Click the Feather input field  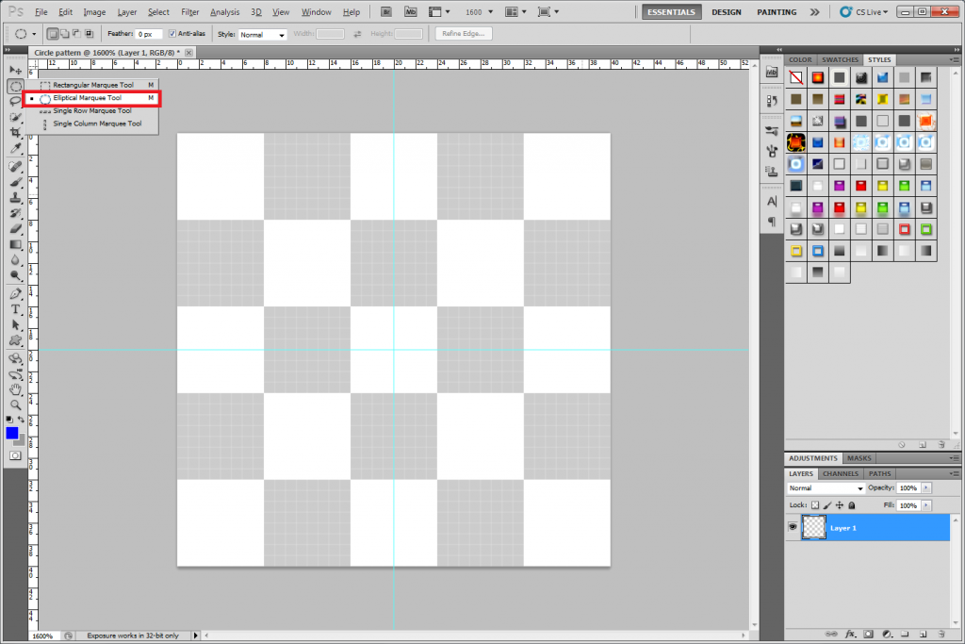149,34
